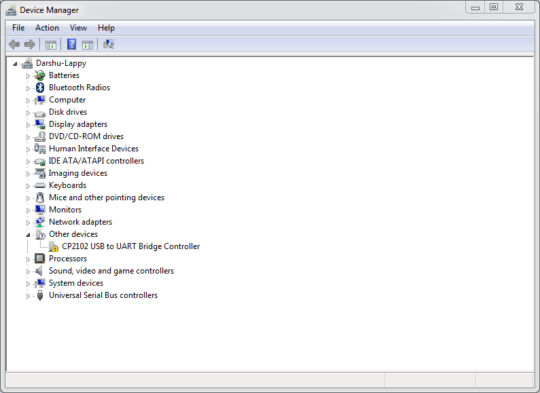The image size is (540, 393).
Task: Expand the Monitors node
Action: (x=28, y=210)
